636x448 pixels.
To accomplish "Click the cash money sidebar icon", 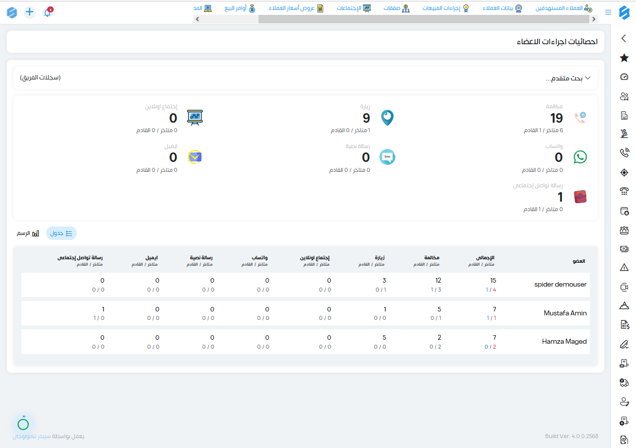I will 624,249.
